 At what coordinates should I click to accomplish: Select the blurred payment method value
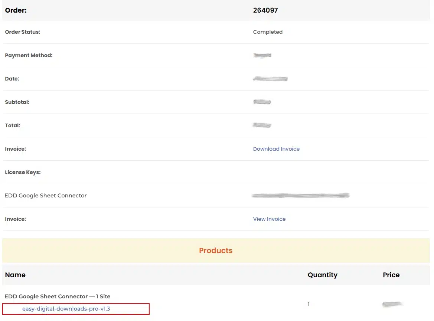pos(262,55)
